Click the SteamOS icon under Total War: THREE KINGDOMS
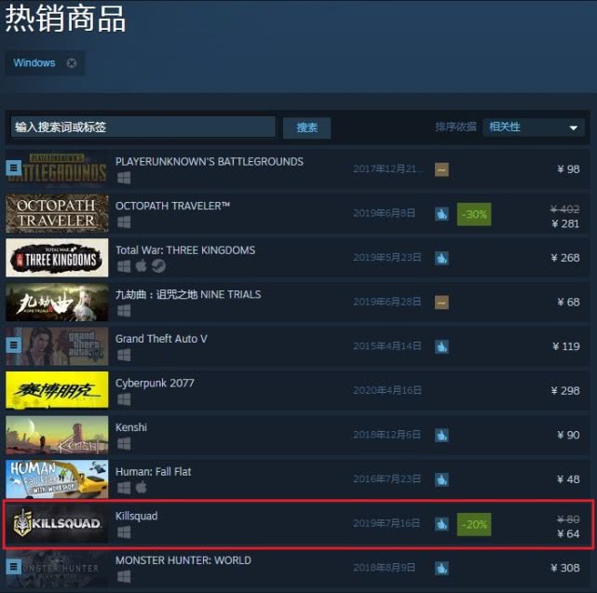 (x=158, y=265)
